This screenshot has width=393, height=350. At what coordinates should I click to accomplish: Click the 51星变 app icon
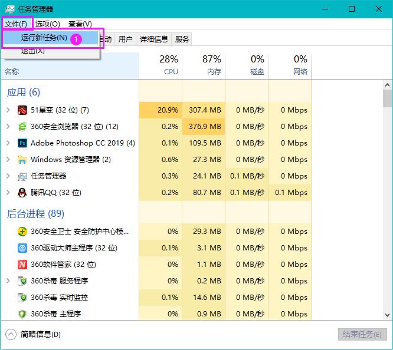point(22,110)
